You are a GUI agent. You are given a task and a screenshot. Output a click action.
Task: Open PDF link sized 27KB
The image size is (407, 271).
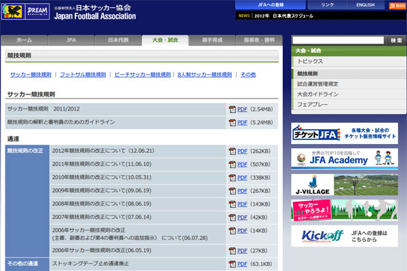pos(242,251)
